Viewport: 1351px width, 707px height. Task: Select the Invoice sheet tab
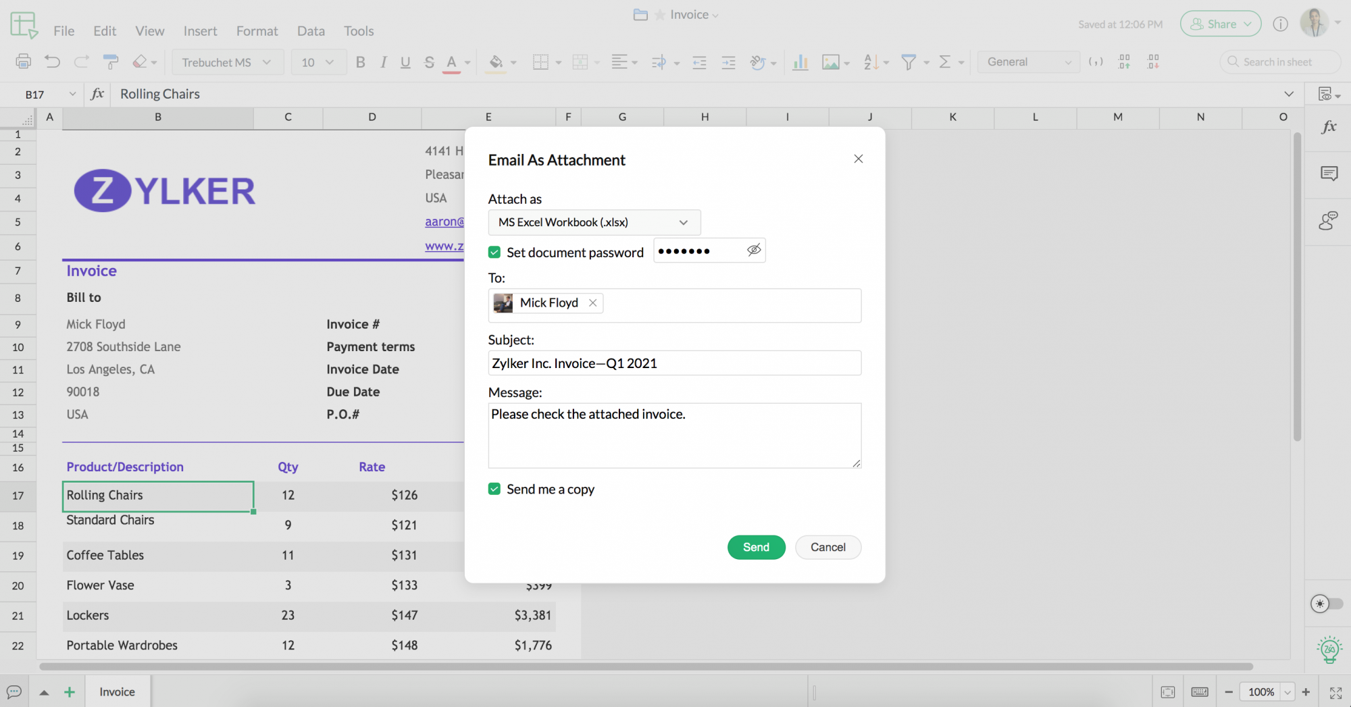pos(117,691)
